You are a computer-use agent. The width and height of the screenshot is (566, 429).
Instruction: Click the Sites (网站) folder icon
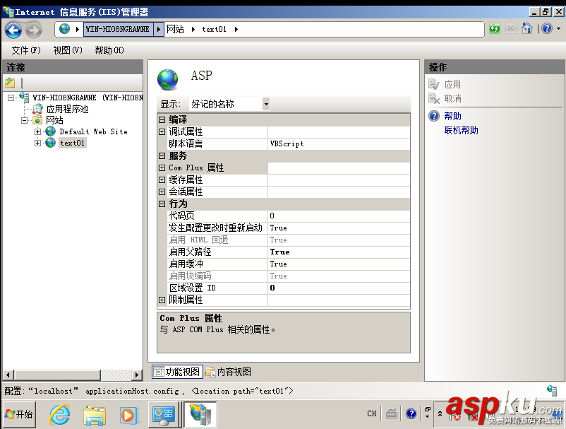tap(37, 120)
